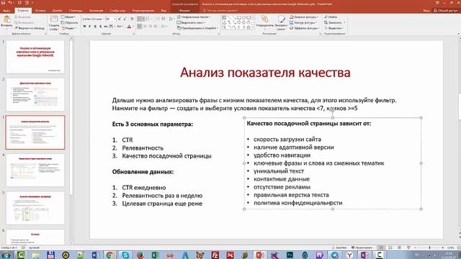Click the Decrease font size icon

pyautogui.click(x=125, y=19)
